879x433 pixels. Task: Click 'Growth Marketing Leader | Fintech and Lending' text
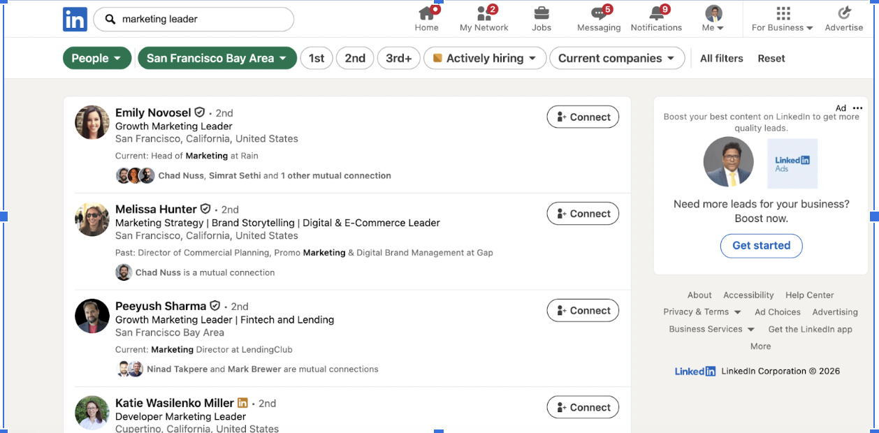click(x=225, y=320)
